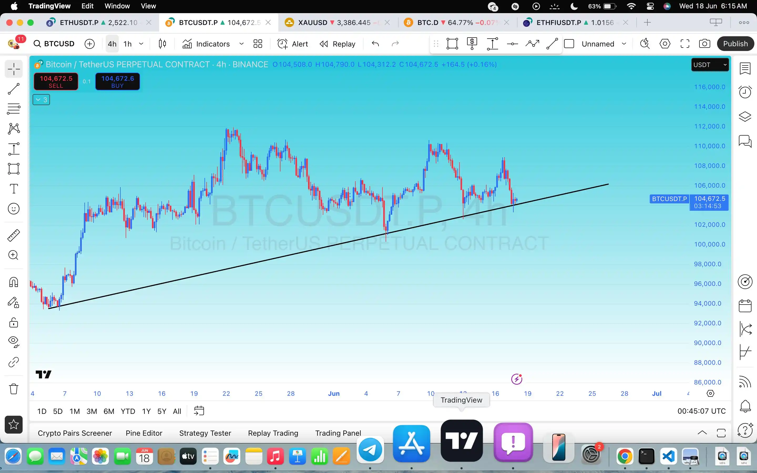Open the chart patterns tool group
Image resolution: width=757 pixels, height=473 pixels.
point(14,128)
